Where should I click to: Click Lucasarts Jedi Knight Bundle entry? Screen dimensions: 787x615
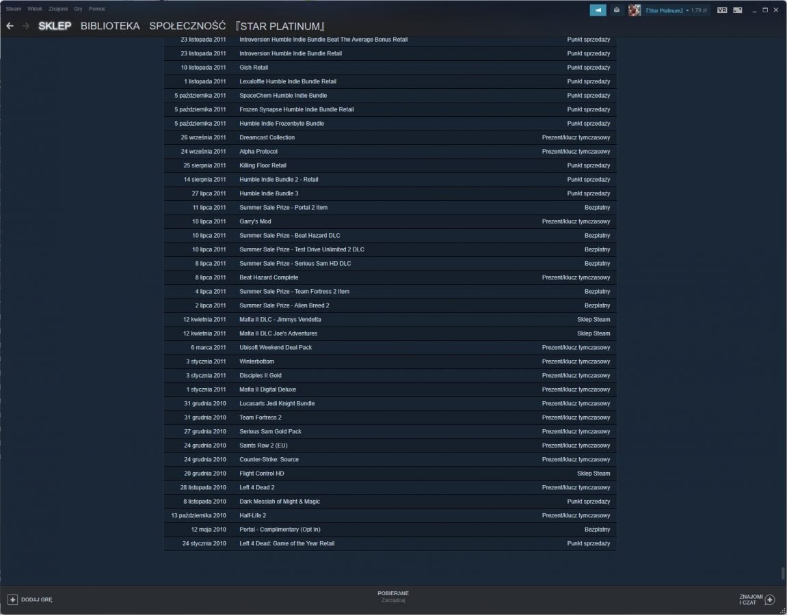point(277,404)
